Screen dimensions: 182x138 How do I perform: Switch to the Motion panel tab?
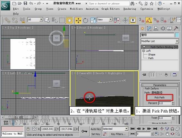coord(163,28)
